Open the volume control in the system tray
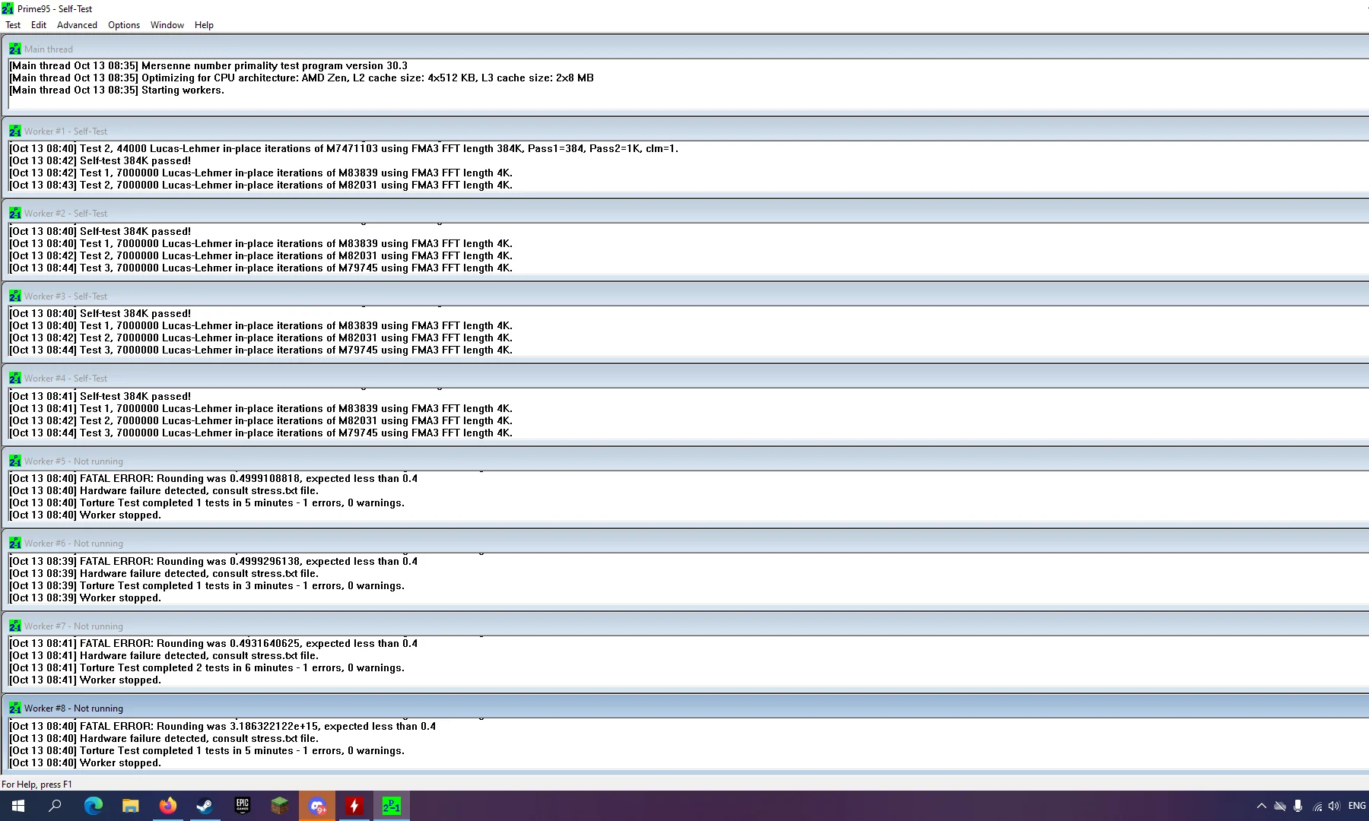The width and height of the screenshot is (1369, 821). 1334,806
